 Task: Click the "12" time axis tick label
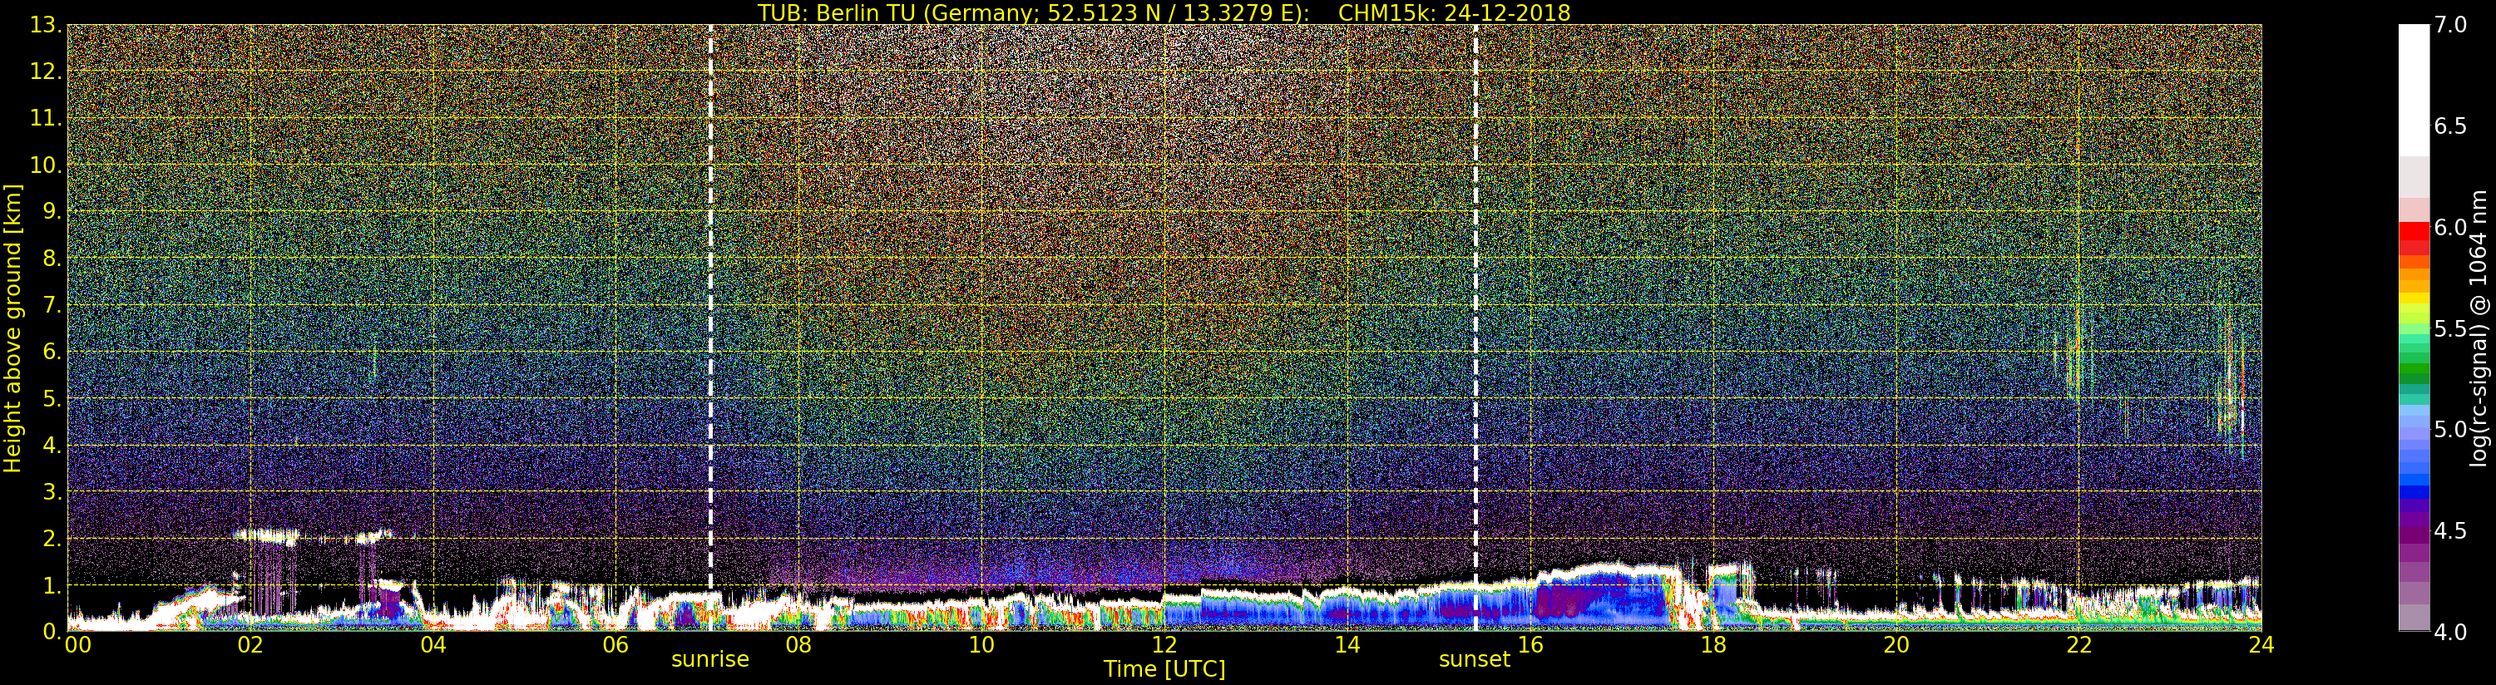tap(1164, 645)
